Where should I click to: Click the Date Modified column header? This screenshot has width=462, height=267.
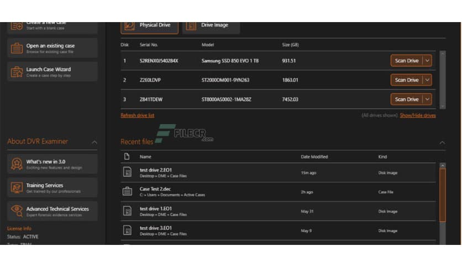point(314,157)
